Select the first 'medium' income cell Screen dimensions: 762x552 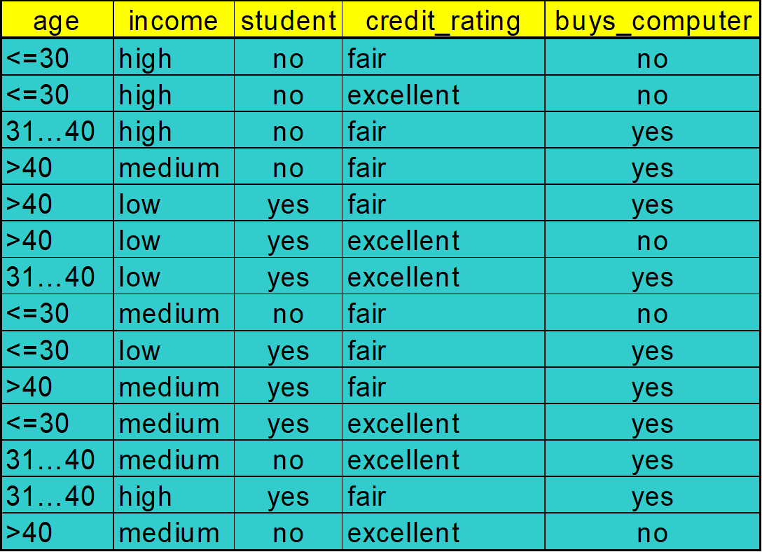pyautogui.click(x=169, y=168)
